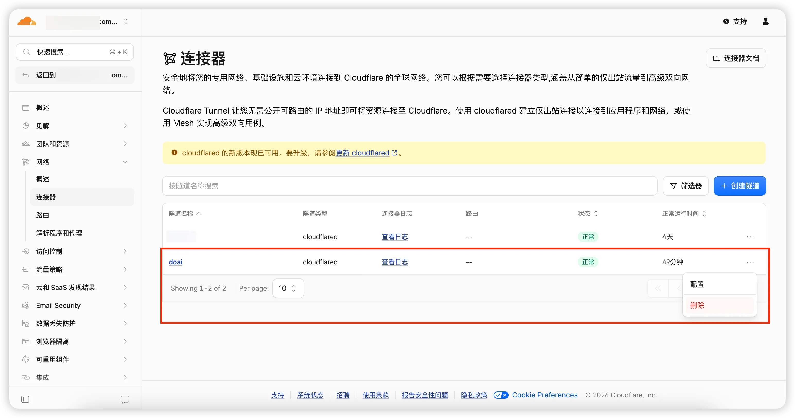Click the 报告安全性问题 footer link

[x=425, y=395]
